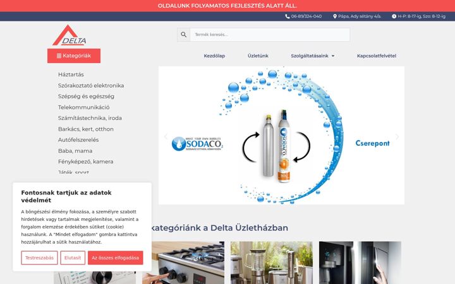Click the hamburger icon in Kategóriák button
The width and height of the screenshot is (455, 284).
click(59, 56)
